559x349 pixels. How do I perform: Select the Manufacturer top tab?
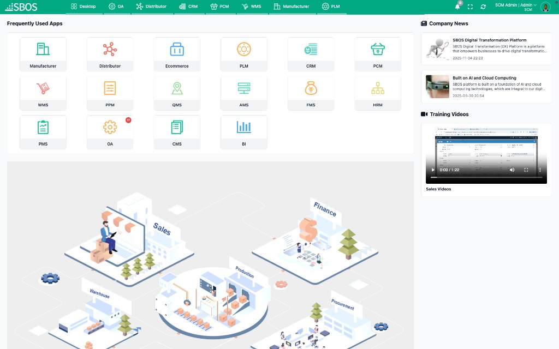[x=292, y=7]
